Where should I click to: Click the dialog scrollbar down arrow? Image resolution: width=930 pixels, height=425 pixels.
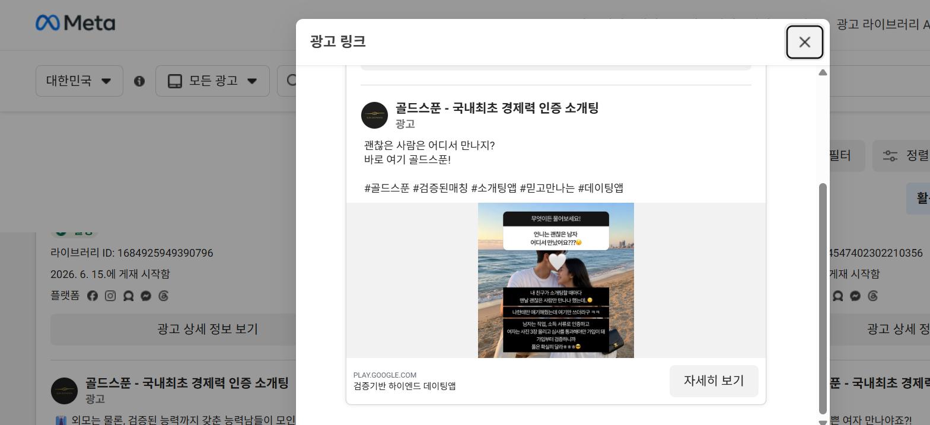(823, 422)
